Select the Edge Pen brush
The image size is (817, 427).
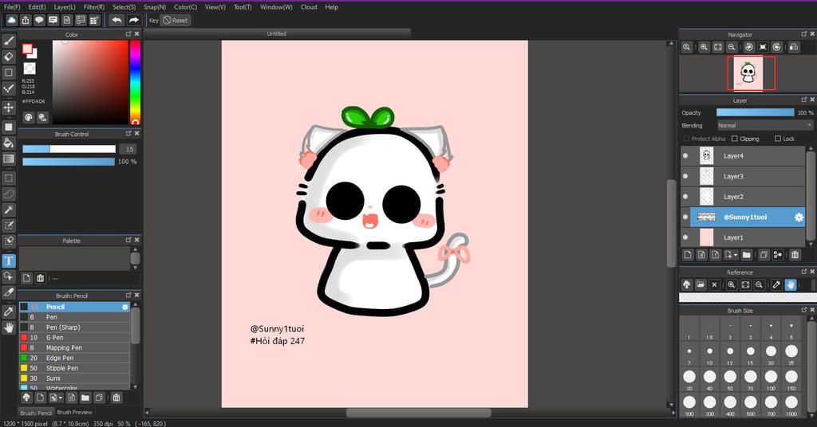(74, 358)
